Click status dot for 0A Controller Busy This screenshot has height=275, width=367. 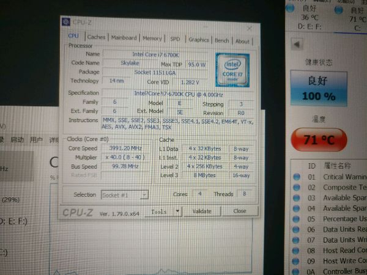pos(295,271)
